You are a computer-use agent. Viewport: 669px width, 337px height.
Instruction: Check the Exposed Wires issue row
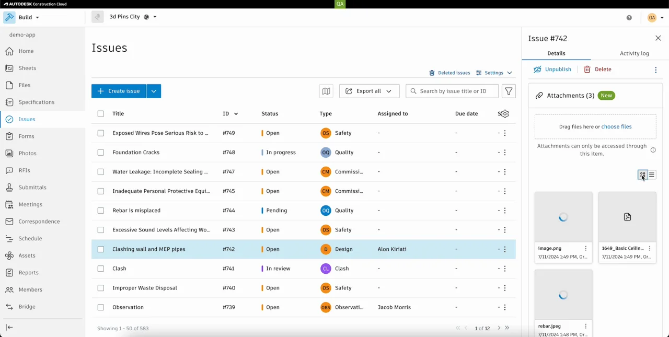pyautogui.click(x=101, y=133)
